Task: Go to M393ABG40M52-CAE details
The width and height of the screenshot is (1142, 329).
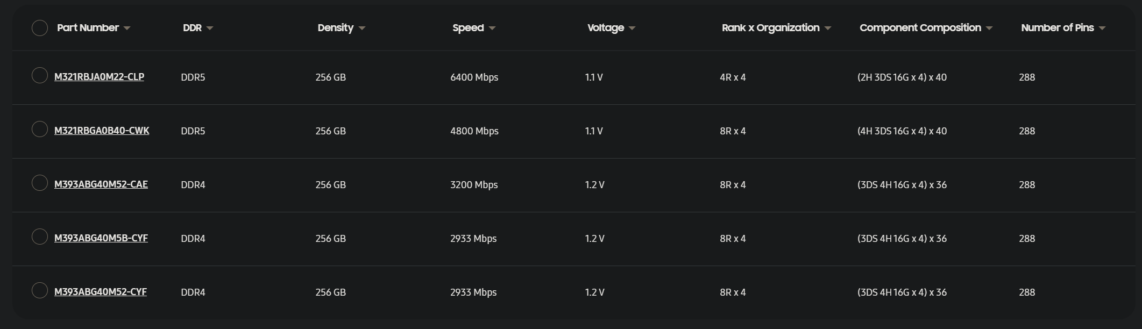Action: [101, 184]
